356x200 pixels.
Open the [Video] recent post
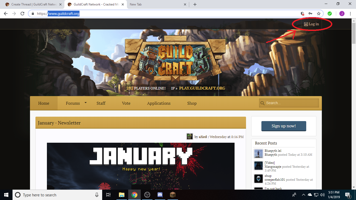pyautogui.click(x=269, y=163)
